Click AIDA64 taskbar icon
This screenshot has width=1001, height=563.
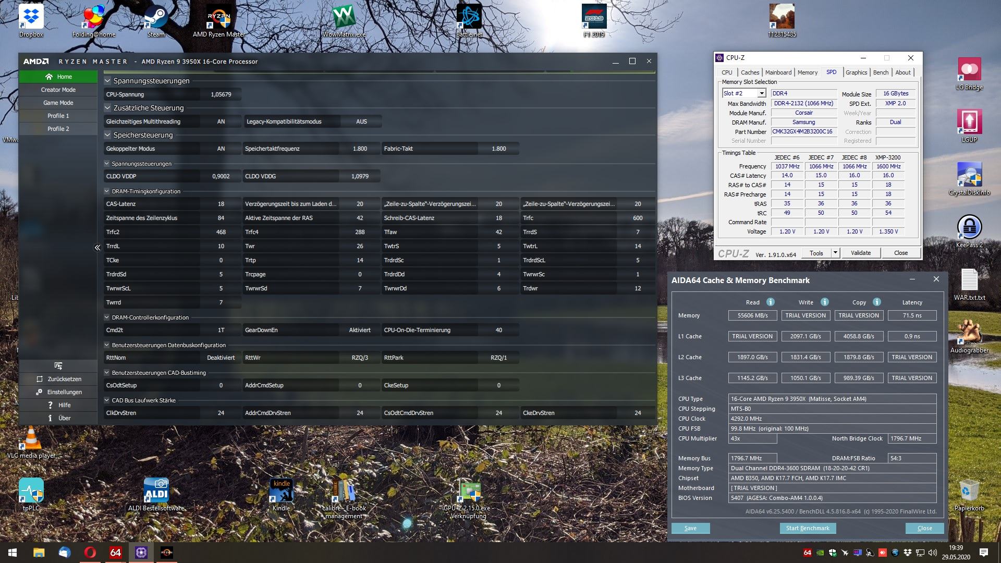pos(115,553)
